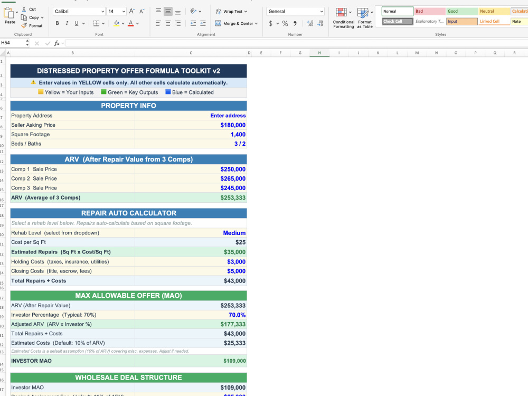528x396 pixels.
Task: Select the Format painter brush icon
Action: click(24, 25)
